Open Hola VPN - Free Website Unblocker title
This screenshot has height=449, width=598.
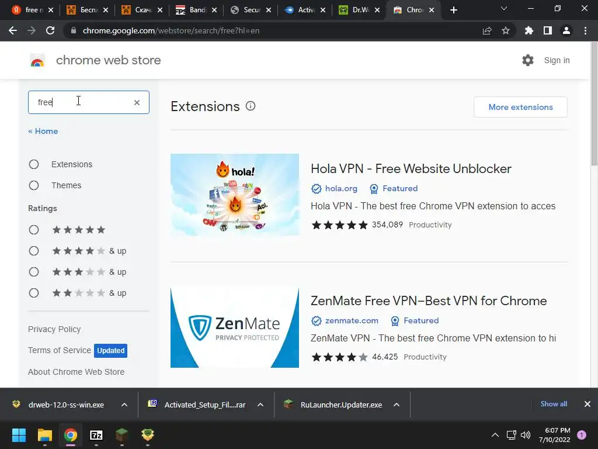tap(411, 169)
